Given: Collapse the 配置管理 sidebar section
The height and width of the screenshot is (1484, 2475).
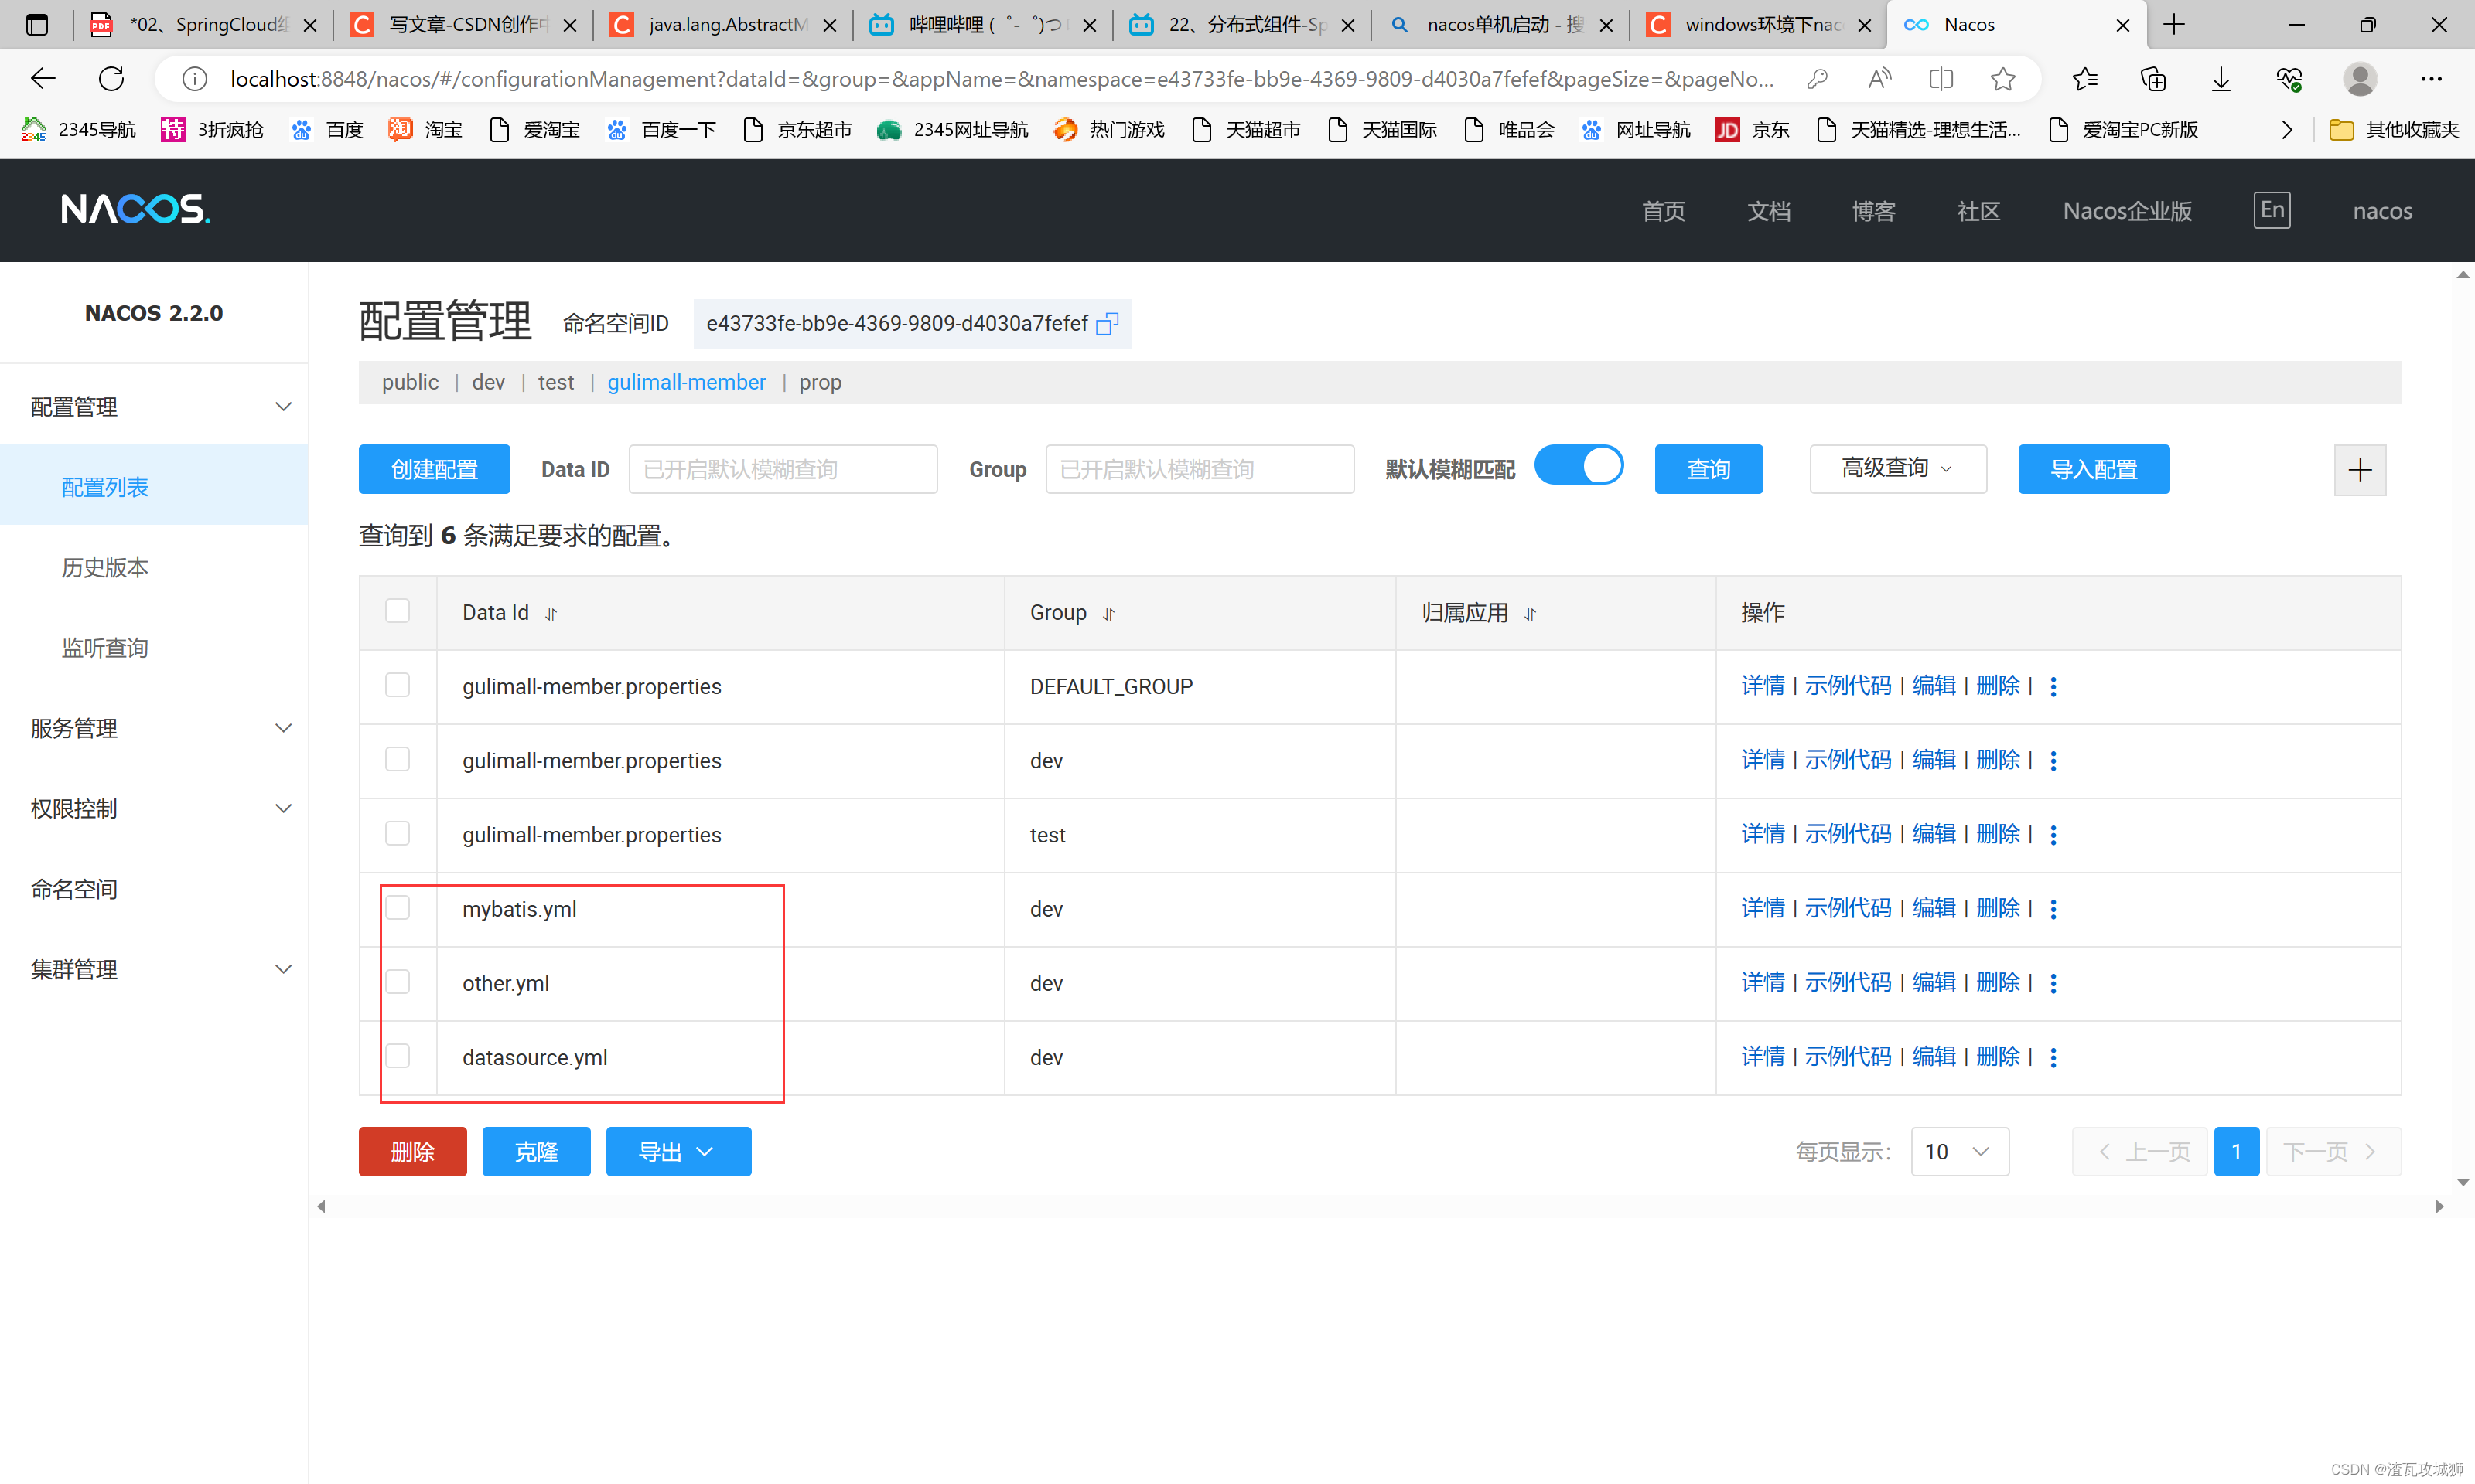Looking at the screenshot, I should (154, 407).
